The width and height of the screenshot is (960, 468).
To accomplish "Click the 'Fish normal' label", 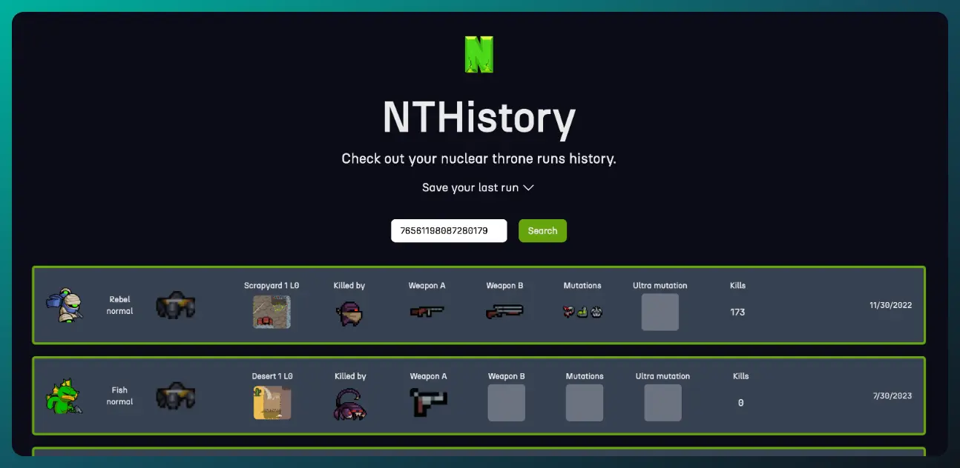I will pyautogui.click(x=119, y=396).
